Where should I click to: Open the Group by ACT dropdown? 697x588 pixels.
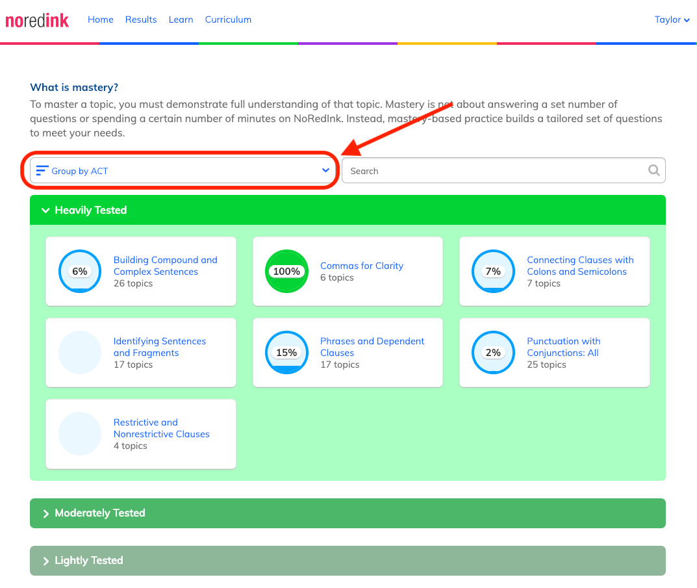click(x=183, y=170)
